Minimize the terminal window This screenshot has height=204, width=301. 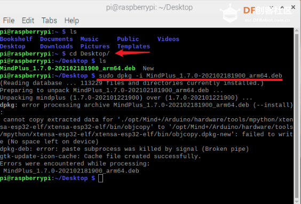271,7
